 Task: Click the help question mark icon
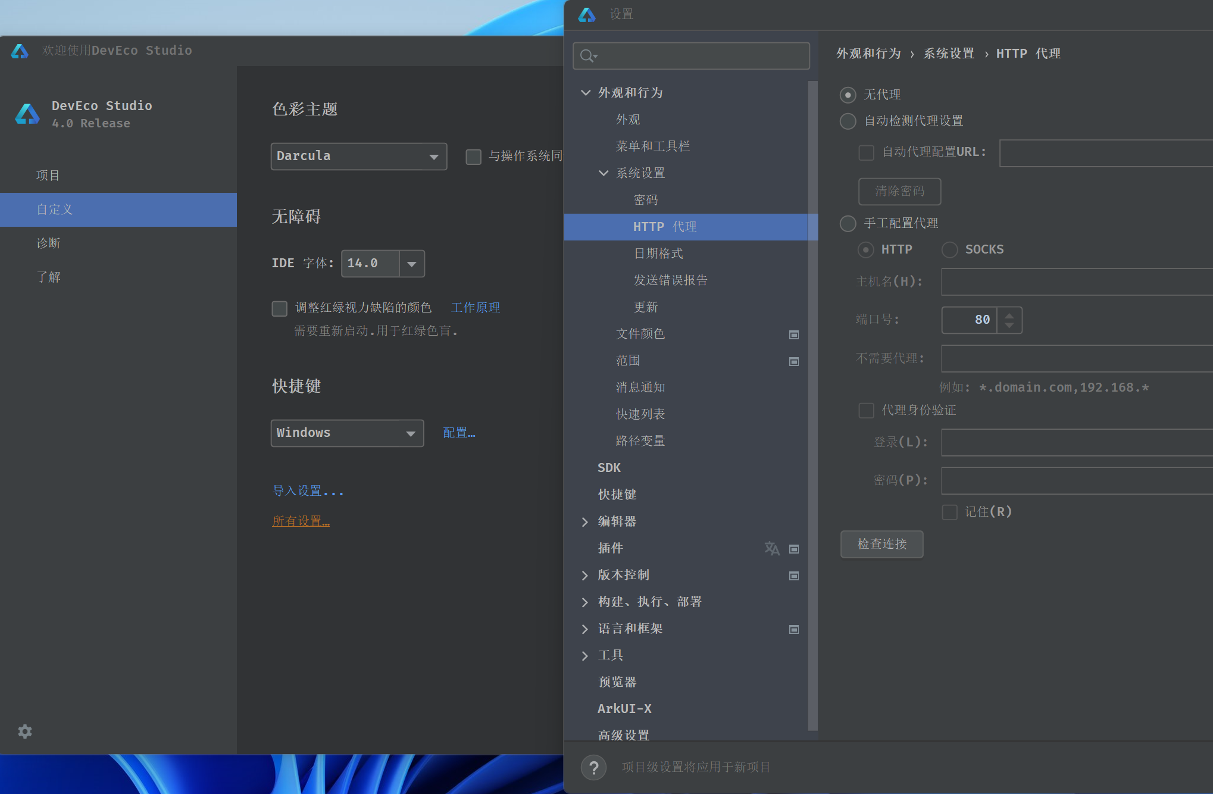(x=593, y=768)
